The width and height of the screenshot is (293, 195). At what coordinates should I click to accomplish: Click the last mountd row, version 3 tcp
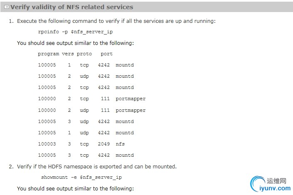click(86, 155)
